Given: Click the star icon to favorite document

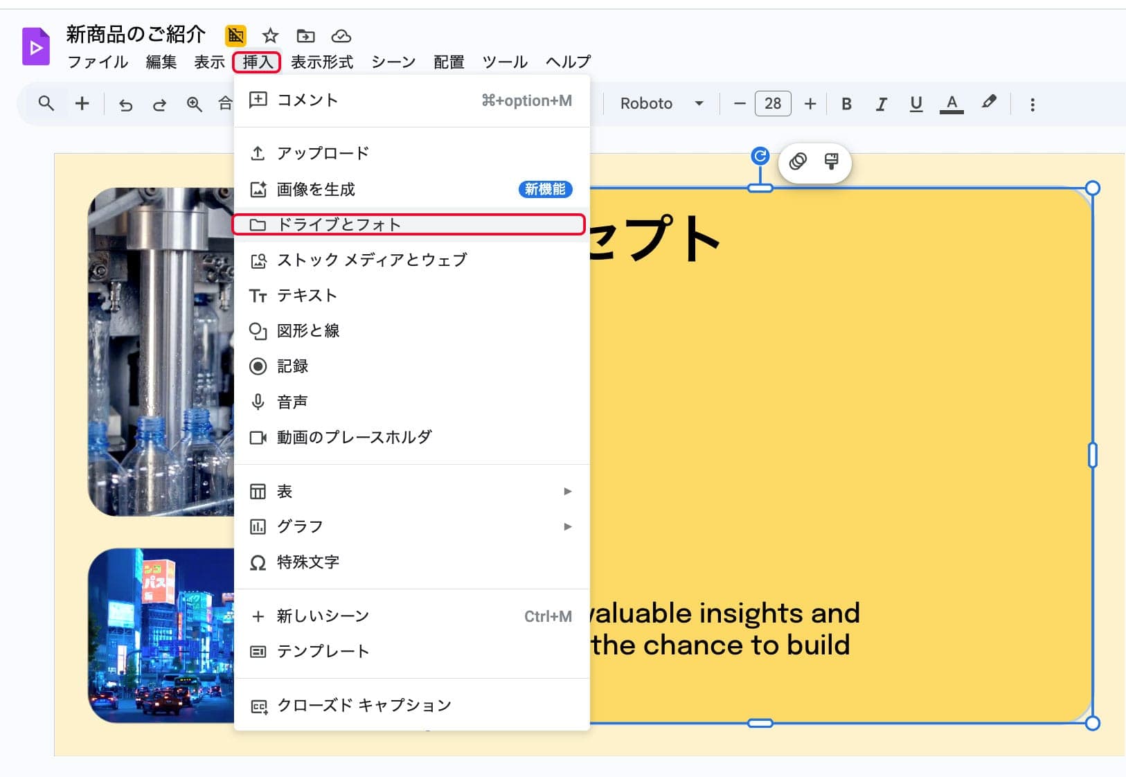Looking at the screenshot, I should pyautogui.click(x=270, y=35).
